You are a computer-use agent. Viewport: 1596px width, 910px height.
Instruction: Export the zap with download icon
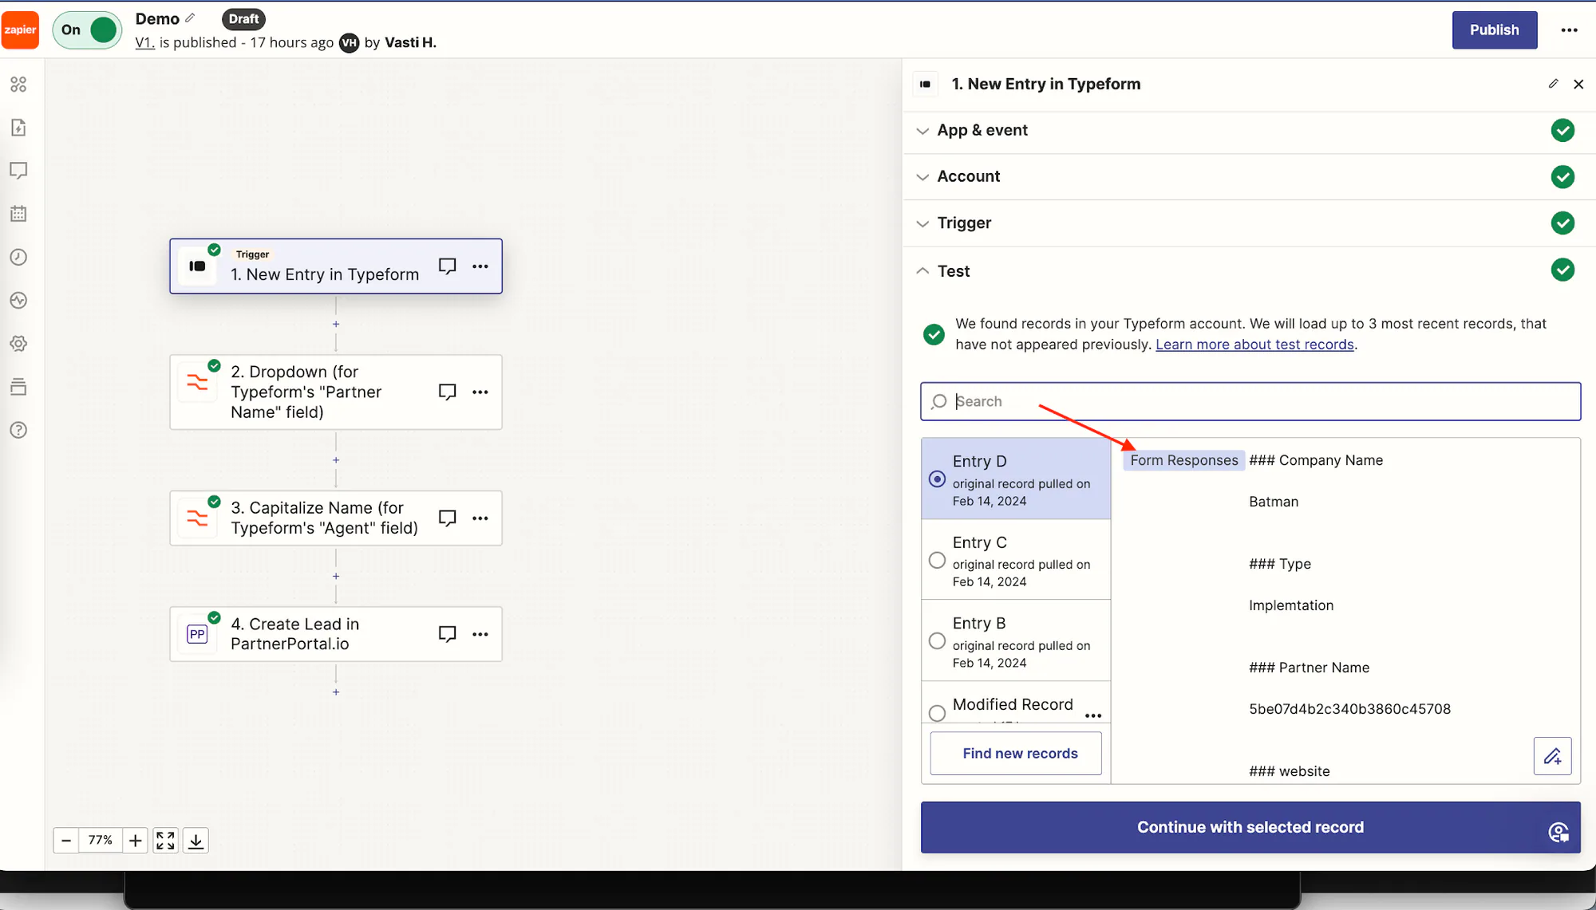(196, 840)
